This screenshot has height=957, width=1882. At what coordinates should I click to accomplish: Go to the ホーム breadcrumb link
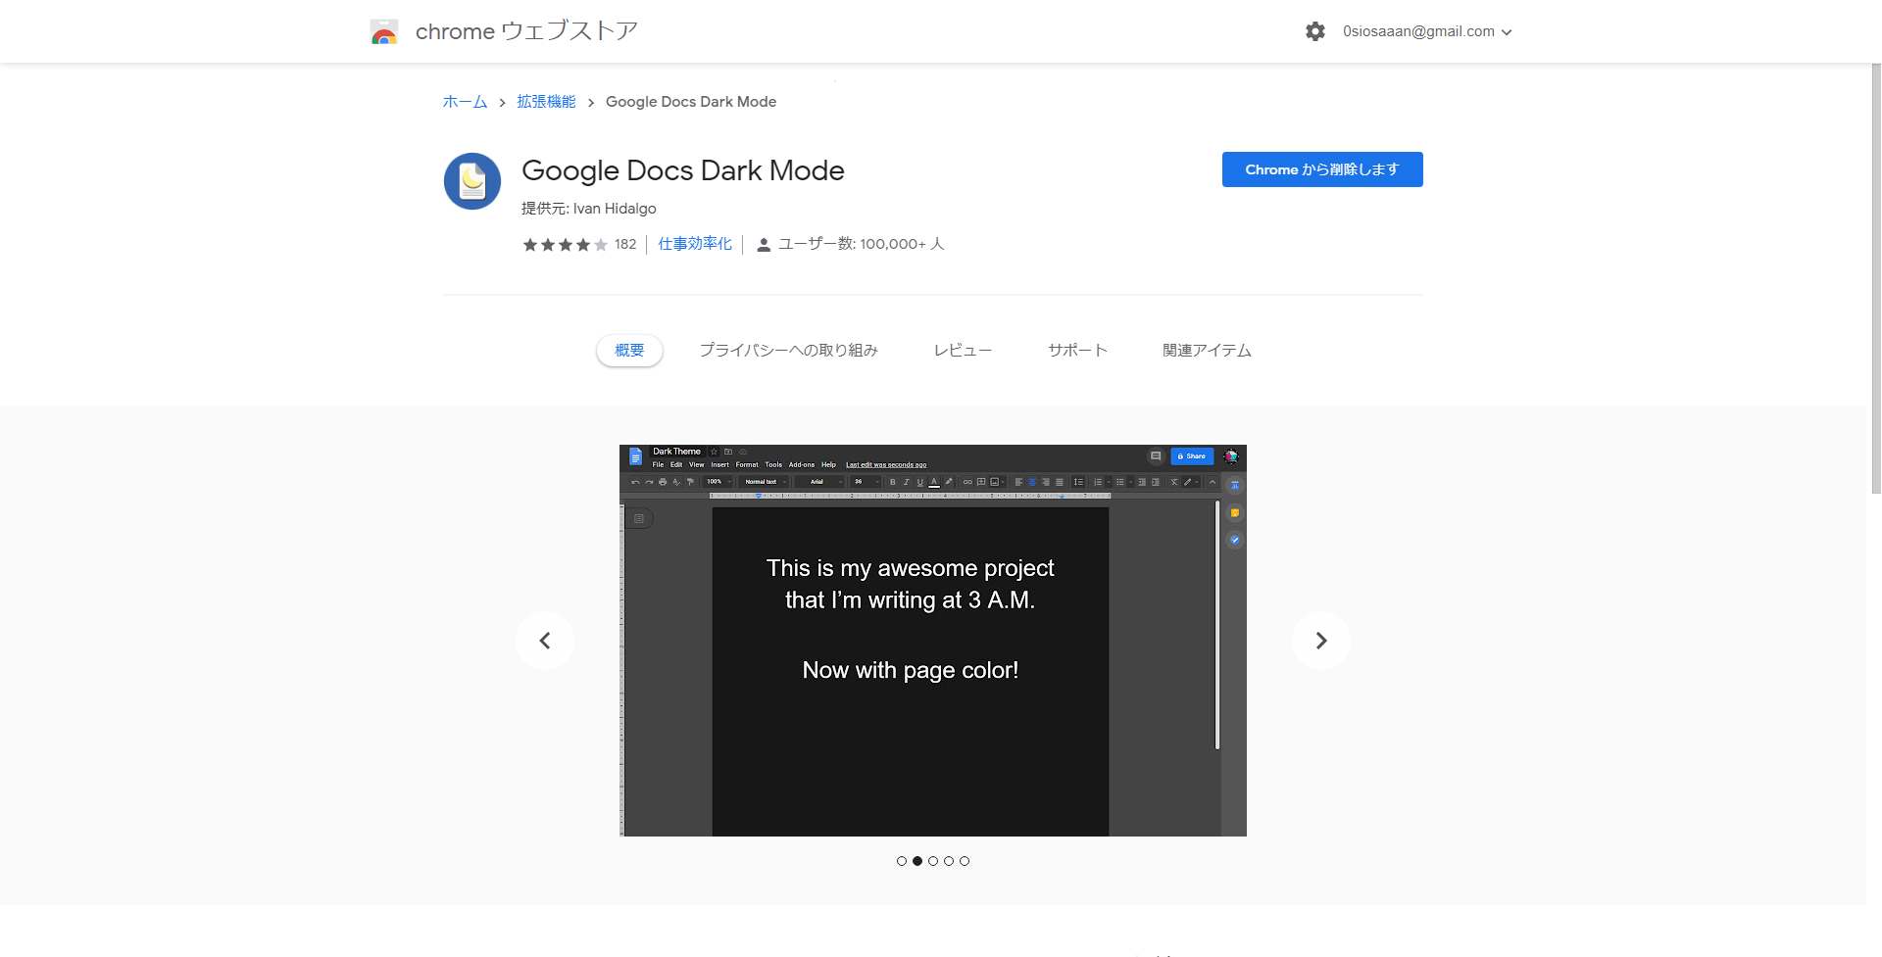tap(465, 102)
